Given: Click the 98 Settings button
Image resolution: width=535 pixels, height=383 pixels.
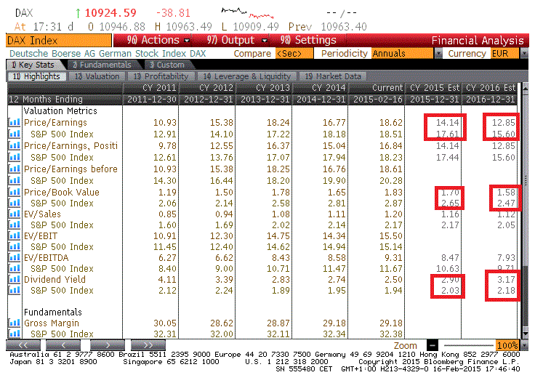Looking at the screenshot, I should (308, 40).
